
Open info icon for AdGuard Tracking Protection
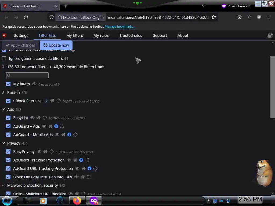[81, 160]
